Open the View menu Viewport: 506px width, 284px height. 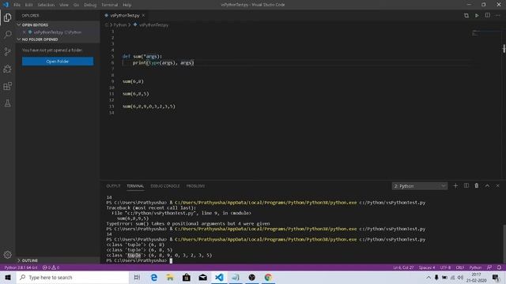point(64,5)
